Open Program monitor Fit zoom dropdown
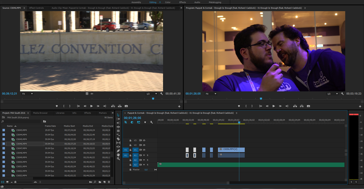The image size is (364, 189). [x=211, y=94]
